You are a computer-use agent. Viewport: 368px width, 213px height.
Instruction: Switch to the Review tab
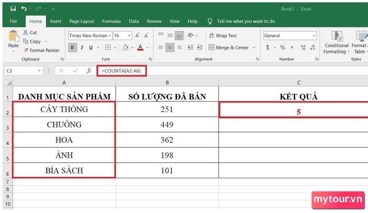coord(154,22)
